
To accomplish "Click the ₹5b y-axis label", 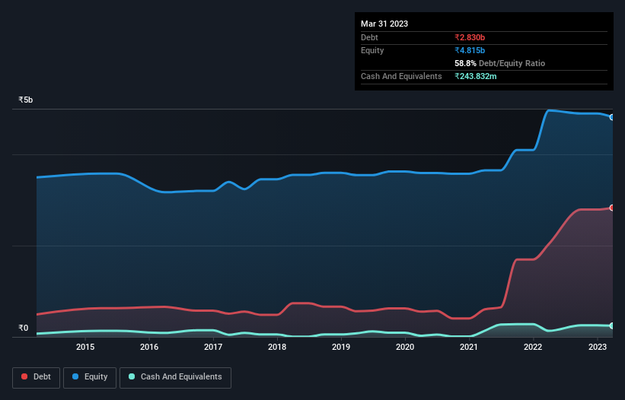I will 26,100.
